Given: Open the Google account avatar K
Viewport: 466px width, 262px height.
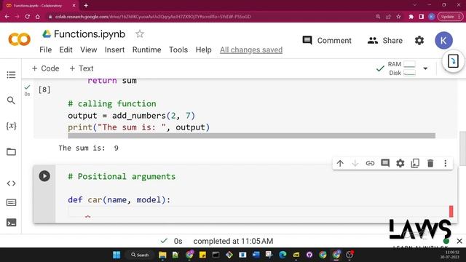Looking at the screenshot, I should [x=443, y=41].
